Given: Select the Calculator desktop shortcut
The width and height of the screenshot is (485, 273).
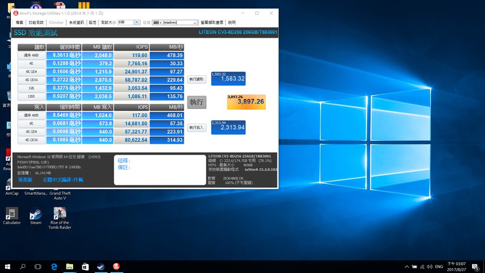Looking at the screenshot, I should coord(12,216).
